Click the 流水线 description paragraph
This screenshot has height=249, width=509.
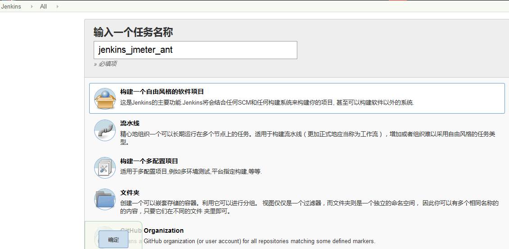pos(308,138)
